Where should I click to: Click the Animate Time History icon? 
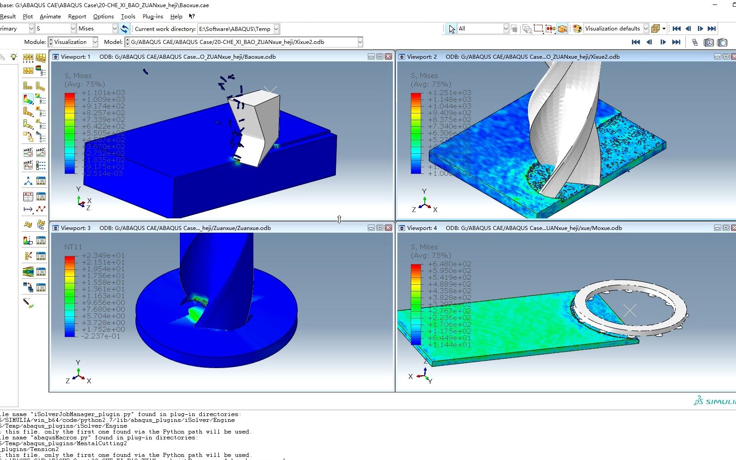pos(41,152)
